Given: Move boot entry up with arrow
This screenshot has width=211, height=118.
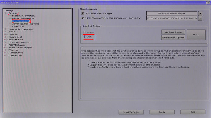Looking at the screenshot, I should click(200, 13).
